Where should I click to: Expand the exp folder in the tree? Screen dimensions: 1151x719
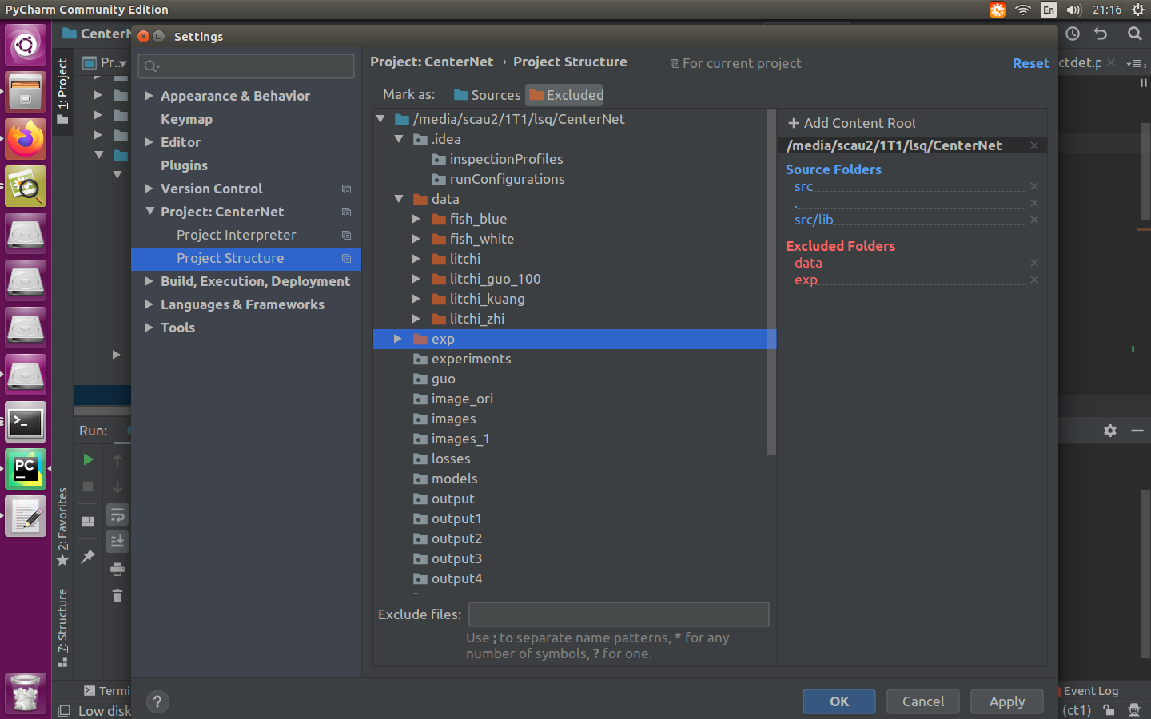pyautogui.click(x=397, y=338)
